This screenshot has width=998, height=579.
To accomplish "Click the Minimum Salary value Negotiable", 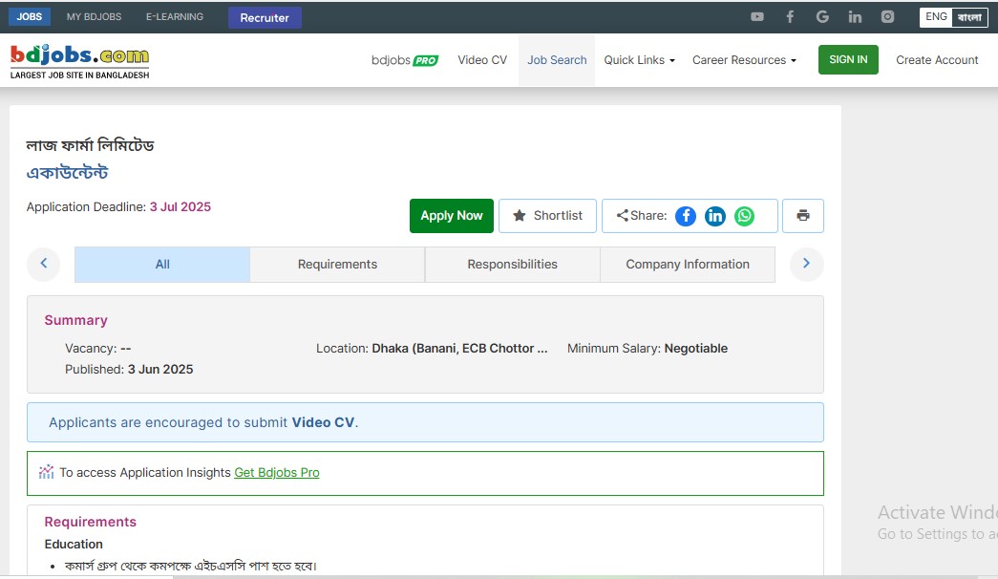I will [x=695, y=349].
